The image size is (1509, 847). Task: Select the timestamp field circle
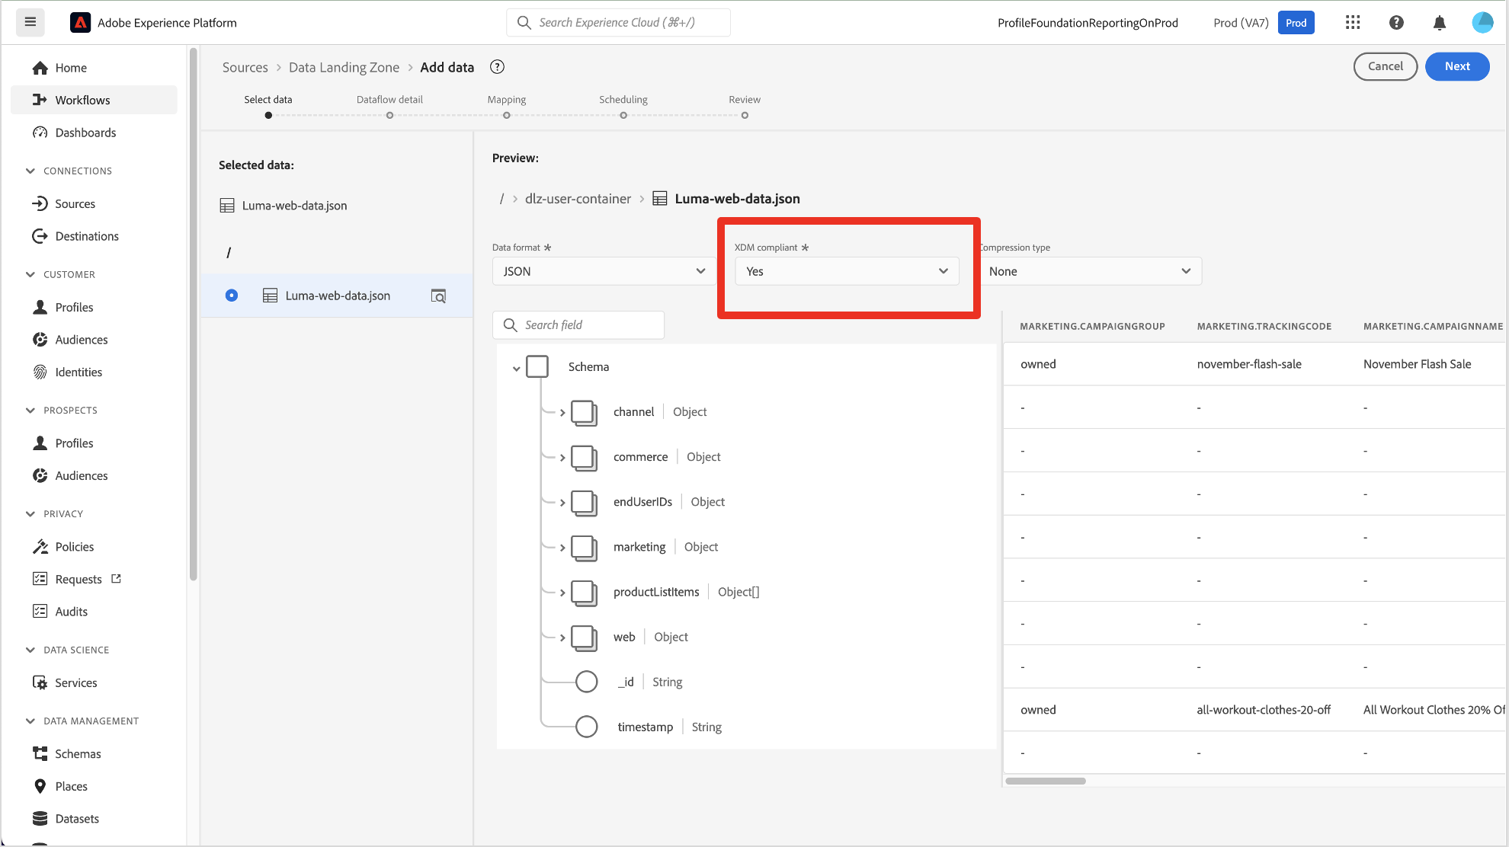(x=586, y=727)
